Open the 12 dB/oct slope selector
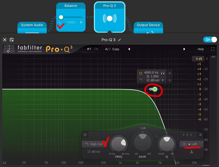The image size is (219, 167). 94,152
